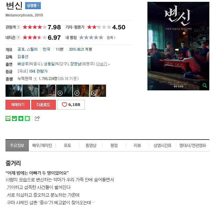The height and width of the screenshot is (207, 213).
Task: Click the green star bookmark icon
Action: pyautogui.click(x=21, y=118)
